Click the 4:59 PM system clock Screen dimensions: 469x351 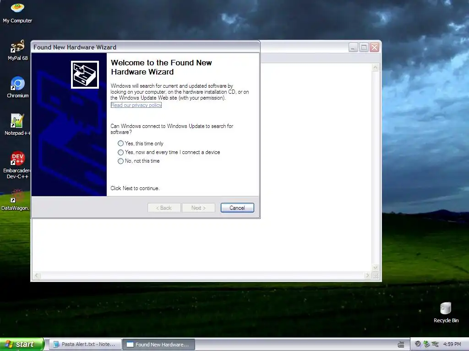coord(452,344)
